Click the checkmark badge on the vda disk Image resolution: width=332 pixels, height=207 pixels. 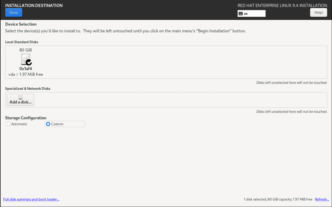[x=29, y=63]
